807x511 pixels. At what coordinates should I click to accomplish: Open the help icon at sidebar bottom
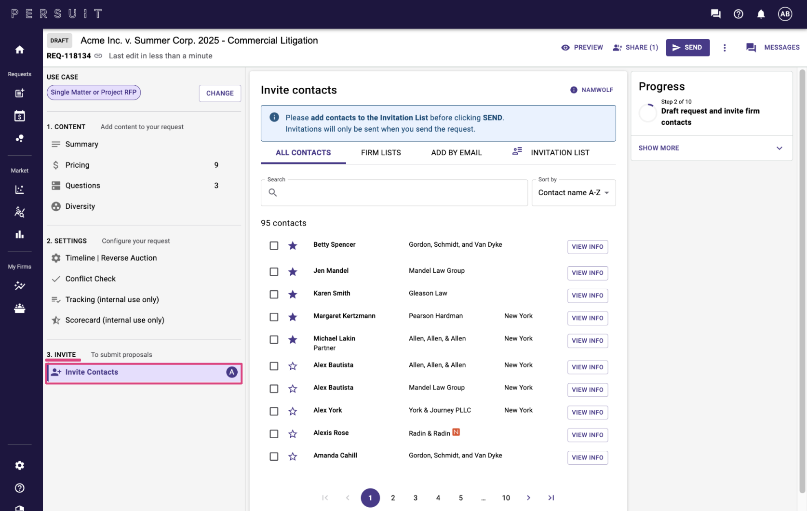pyautogui.click(x=19, y=488)
